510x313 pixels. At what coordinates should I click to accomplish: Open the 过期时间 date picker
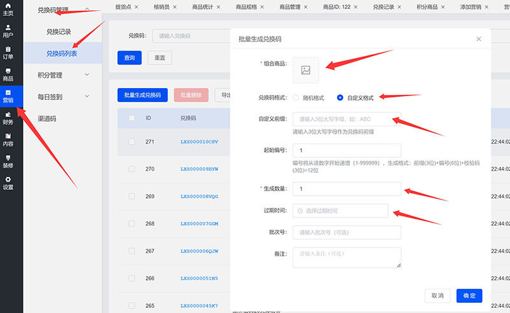(340, 210)
